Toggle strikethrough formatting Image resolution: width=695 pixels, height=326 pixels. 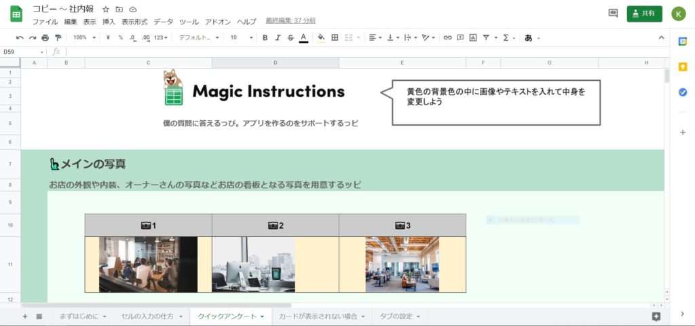pyautogui.click(x=290, y=37)
